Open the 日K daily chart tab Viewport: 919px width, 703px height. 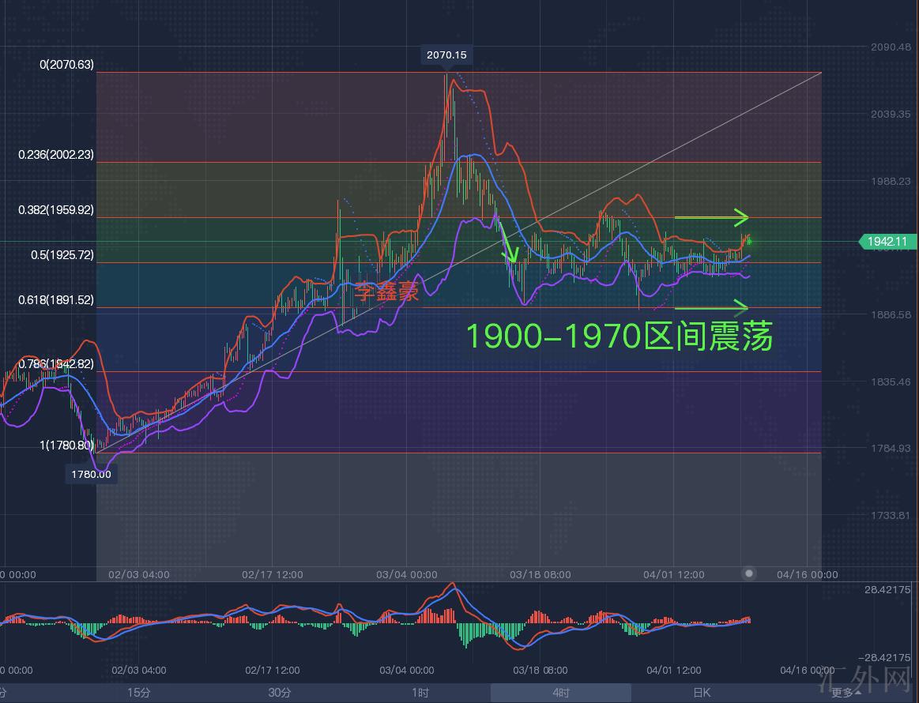(x=701, y=693)
